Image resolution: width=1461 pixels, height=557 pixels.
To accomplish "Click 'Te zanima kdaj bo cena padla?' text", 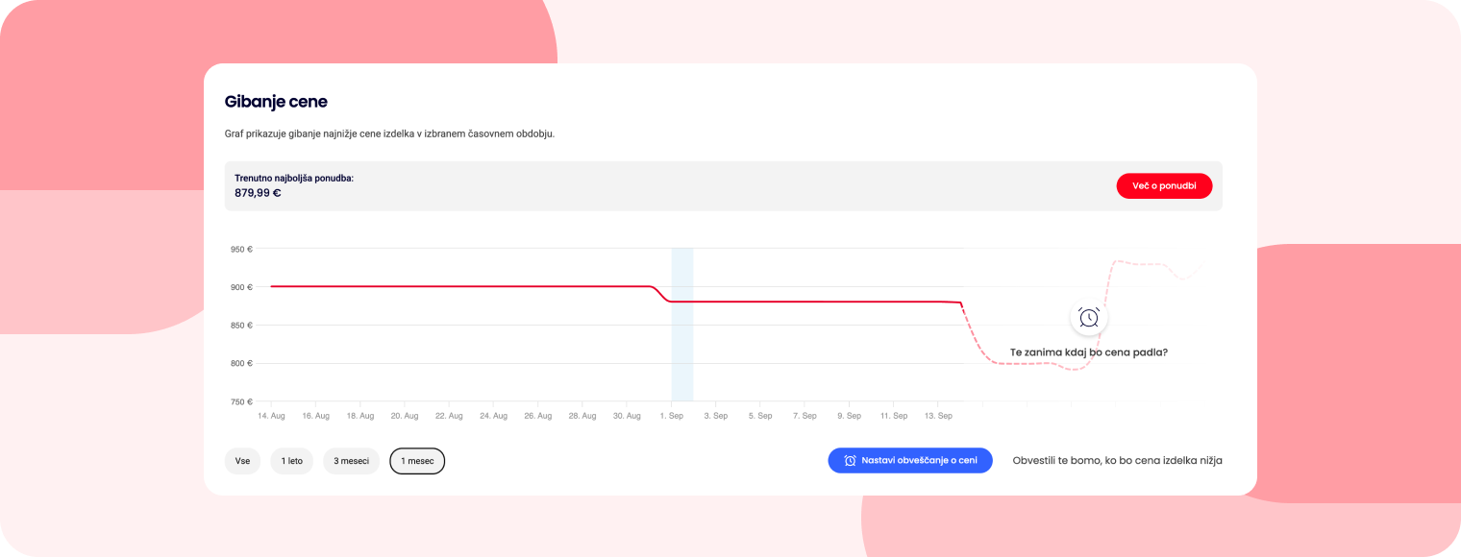I will [1089, 352].
